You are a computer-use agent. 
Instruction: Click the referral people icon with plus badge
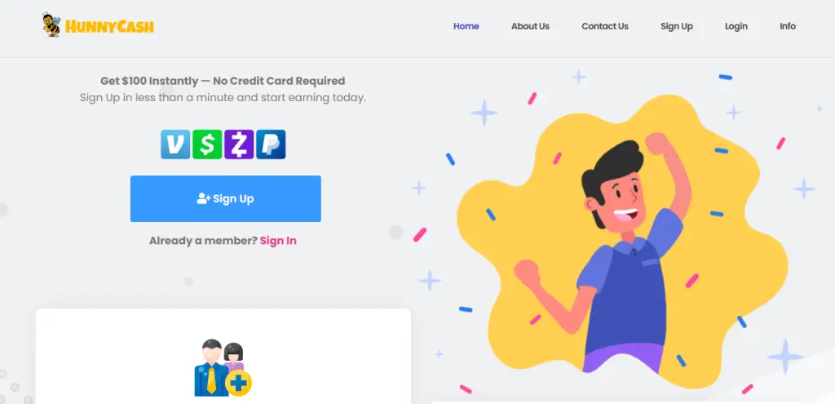(223, 368)
